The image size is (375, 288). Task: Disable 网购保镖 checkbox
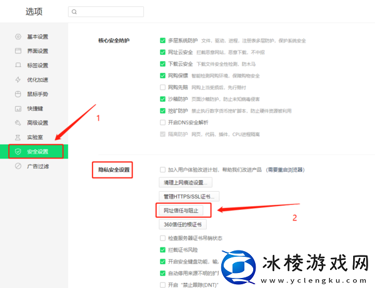[x=162, y=76]
